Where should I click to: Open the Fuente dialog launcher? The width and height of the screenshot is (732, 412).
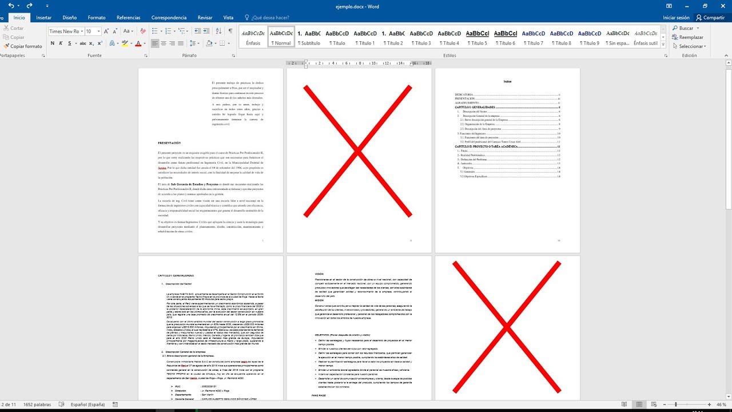click(146, 56)
